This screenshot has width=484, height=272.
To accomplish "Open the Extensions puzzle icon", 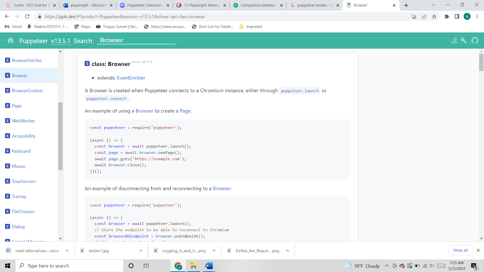I will (447, 17).
